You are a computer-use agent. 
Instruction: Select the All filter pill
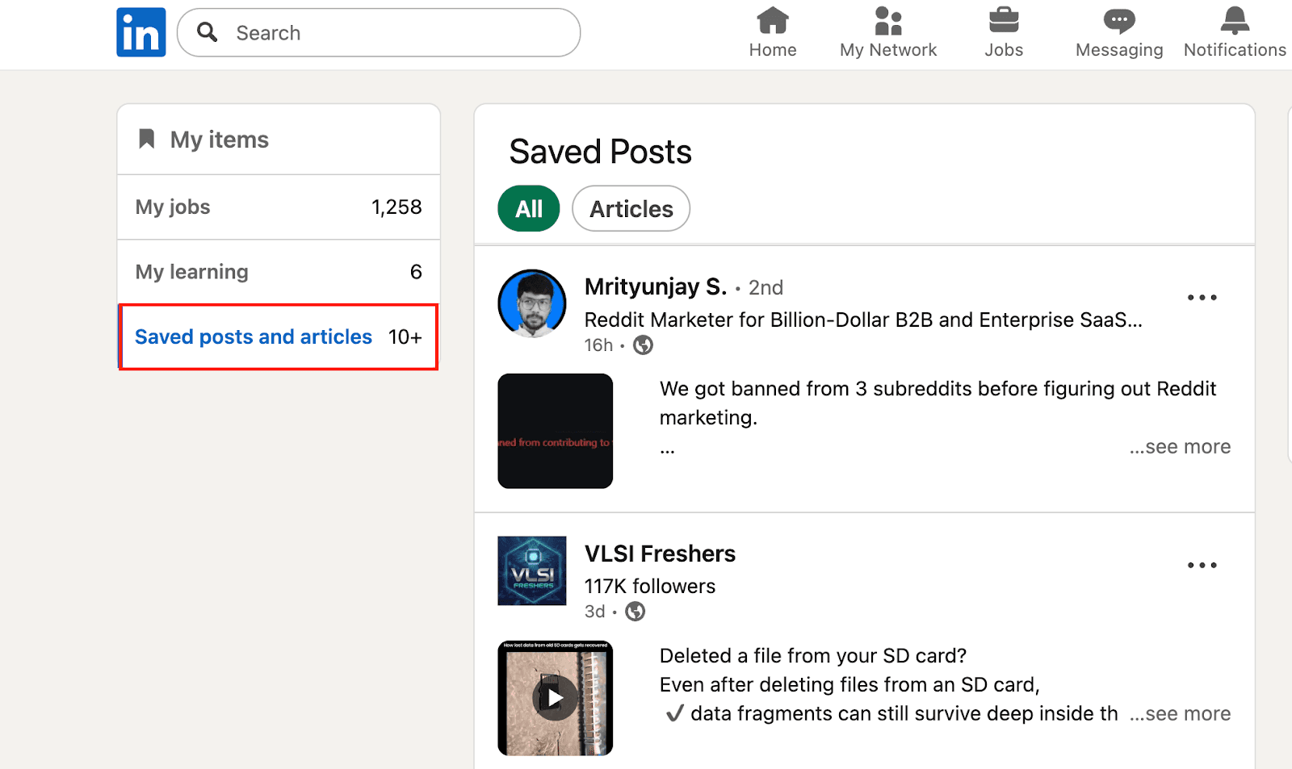[528, 208]
